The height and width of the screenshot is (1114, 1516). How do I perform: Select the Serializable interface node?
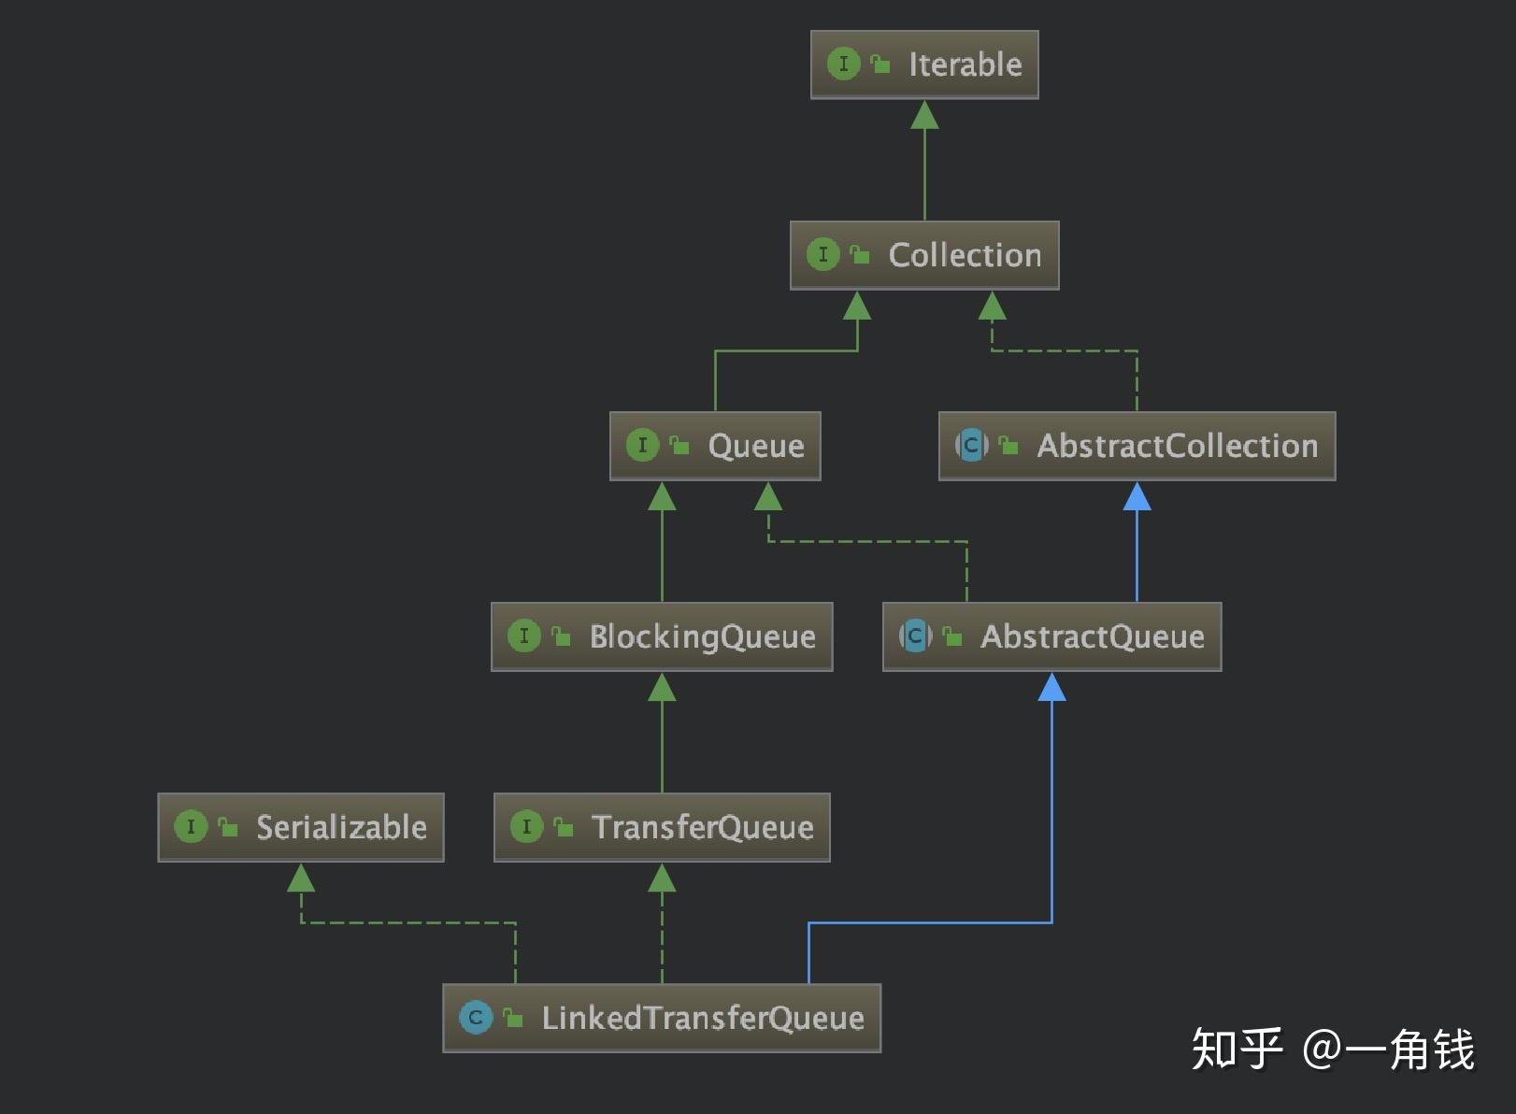301,827
